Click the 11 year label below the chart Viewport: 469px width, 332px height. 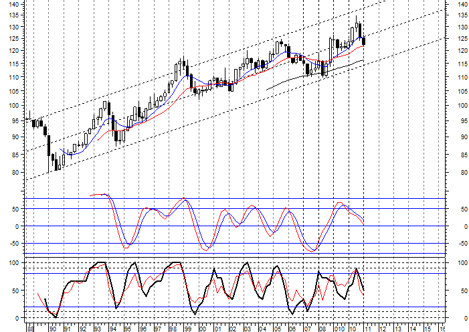coord(368,329)
